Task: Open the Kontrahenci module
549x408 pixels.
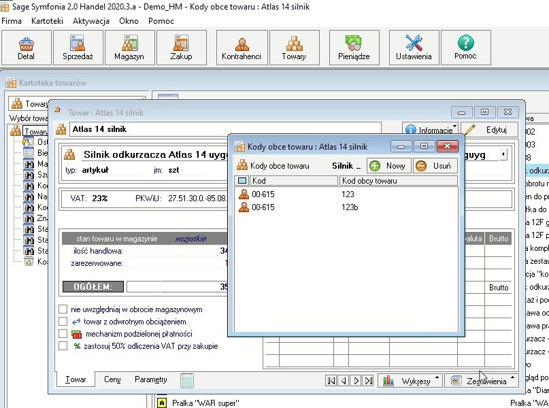Action: pos(242,48)
